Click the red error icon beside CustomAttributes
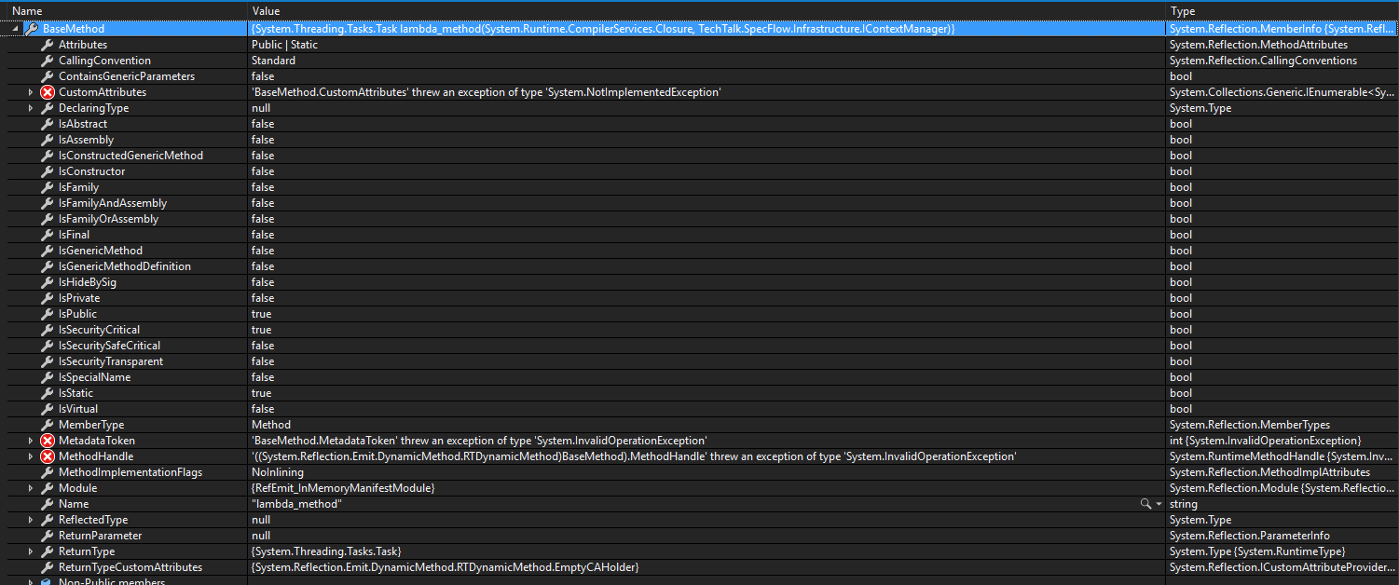Image resolution: width=1399 pixels, height=585 pixels. click(x=47, y=92)
